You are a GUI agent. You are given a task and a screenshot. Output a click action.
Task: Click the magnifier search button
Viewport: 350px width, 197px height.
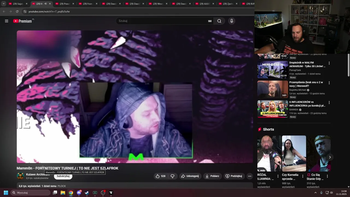[x=219, y=21]
